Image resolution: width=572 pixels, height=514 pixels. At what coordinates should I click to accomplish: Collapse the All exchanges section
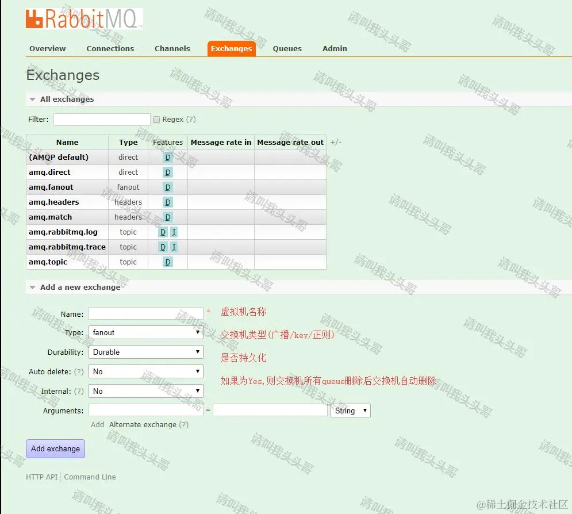pos(33,99)
